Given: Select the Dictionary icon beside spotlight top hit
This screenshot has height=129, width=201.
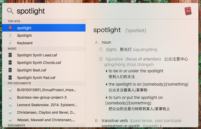Looking at the screenshot, I should coord(10,28).
